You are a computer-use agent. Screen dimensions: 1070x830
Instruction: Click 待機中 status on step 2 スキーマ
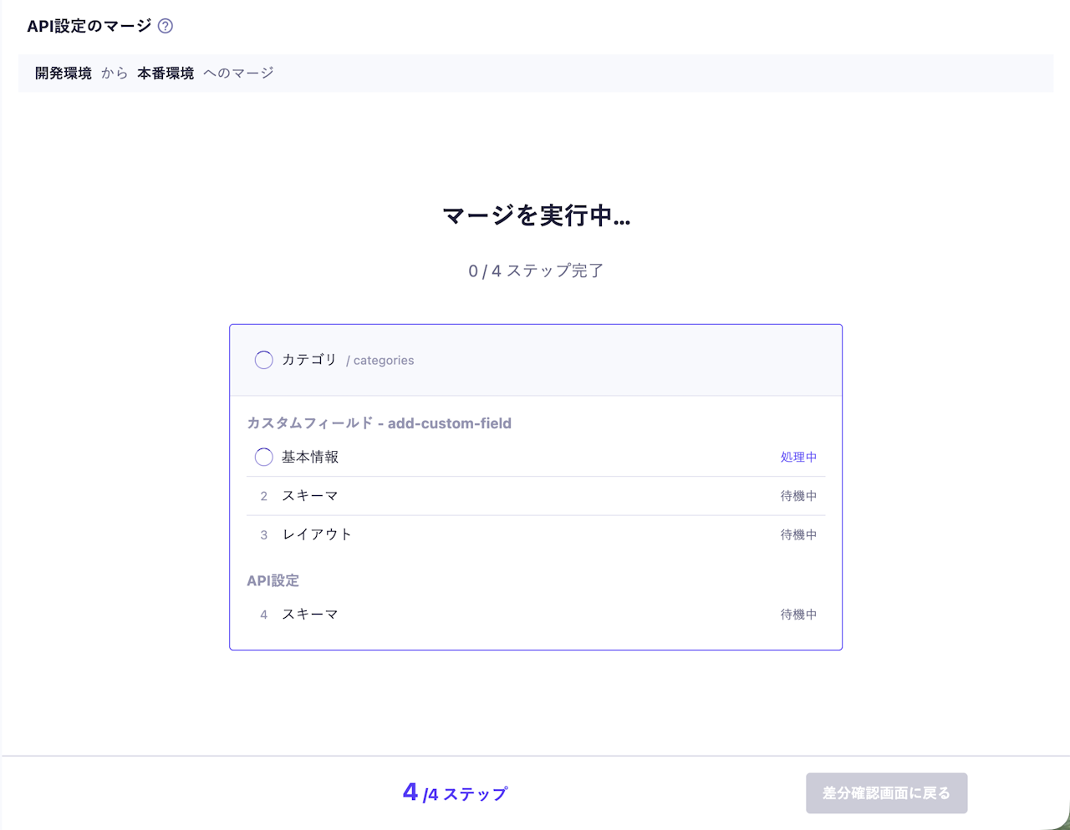click(x=798, y=496)
